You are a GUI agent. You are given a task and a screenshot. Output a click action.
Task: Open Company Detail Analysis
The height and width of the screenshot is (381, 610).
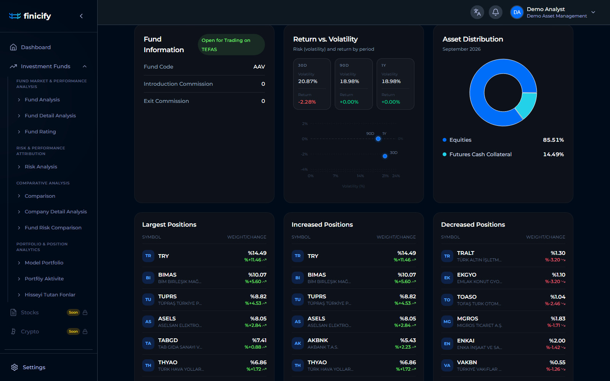point(56,211)
